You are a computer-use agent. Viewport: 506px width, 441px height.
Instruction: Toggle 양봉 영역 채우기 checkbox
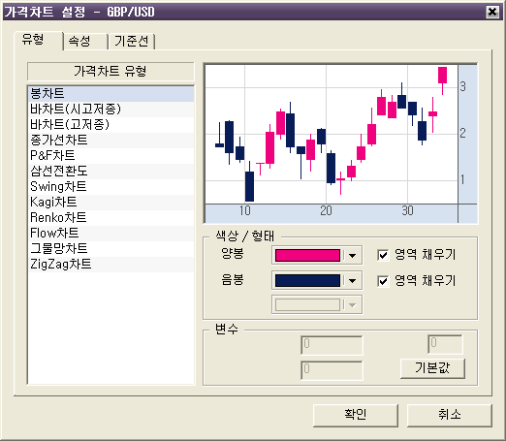[x=383, y=255]
